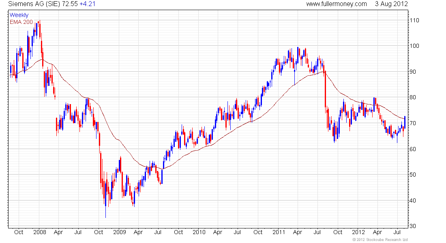Click the 80 price axis label
This screenshot has width=446, height=243.
pos(413,97)
